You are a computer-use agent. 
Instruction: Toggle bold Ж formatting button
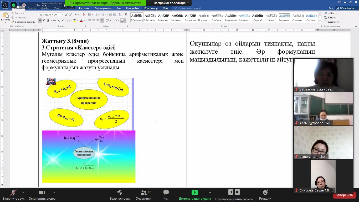point(40,20)
